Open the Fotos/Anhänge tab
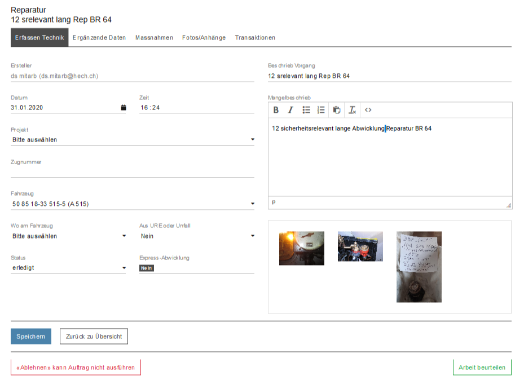 204,38
